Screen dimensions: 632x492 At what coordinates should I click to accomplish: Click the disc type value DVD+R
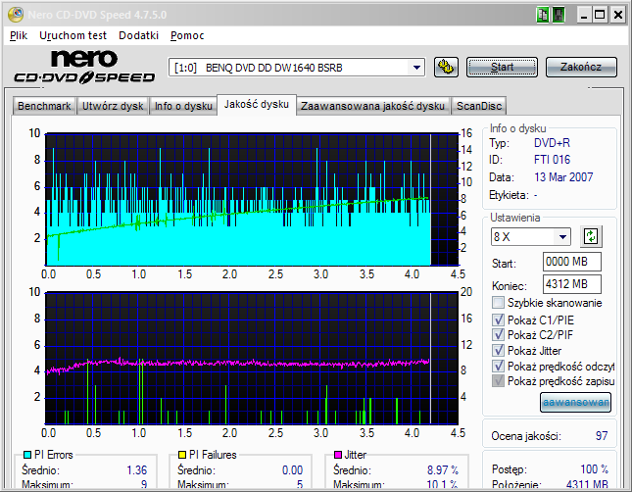pos(552,143)
